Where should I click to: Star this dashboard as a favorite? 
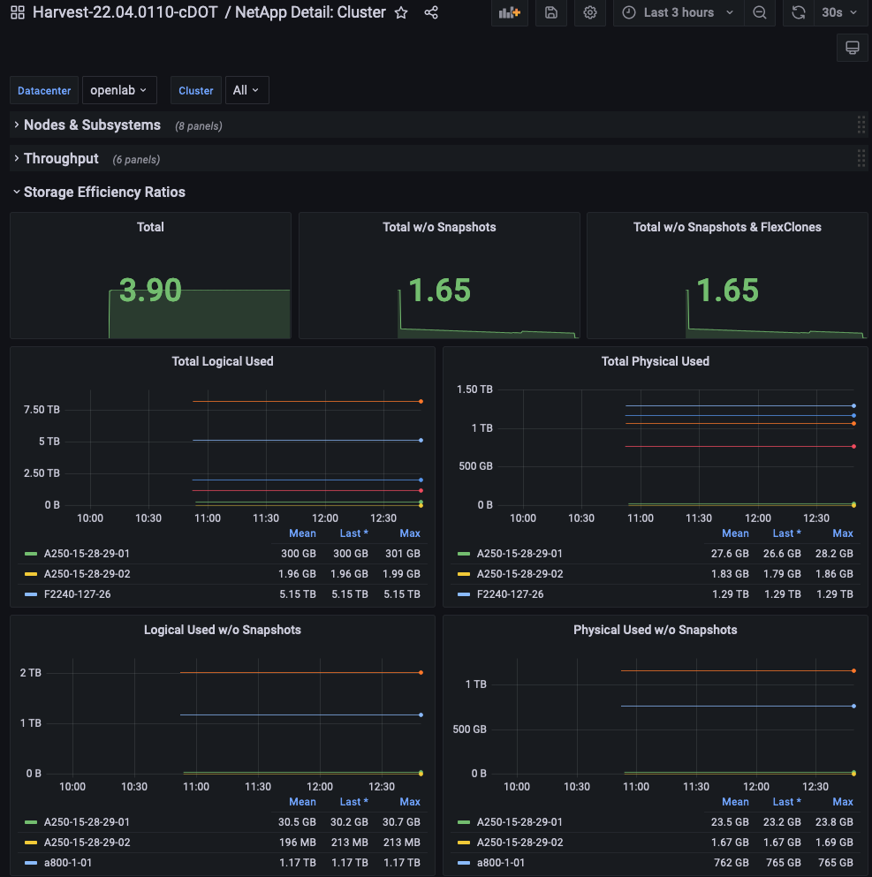tap(401, 12)
